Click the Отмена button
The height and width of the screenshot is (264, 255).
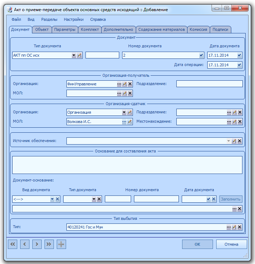[231, 244]
